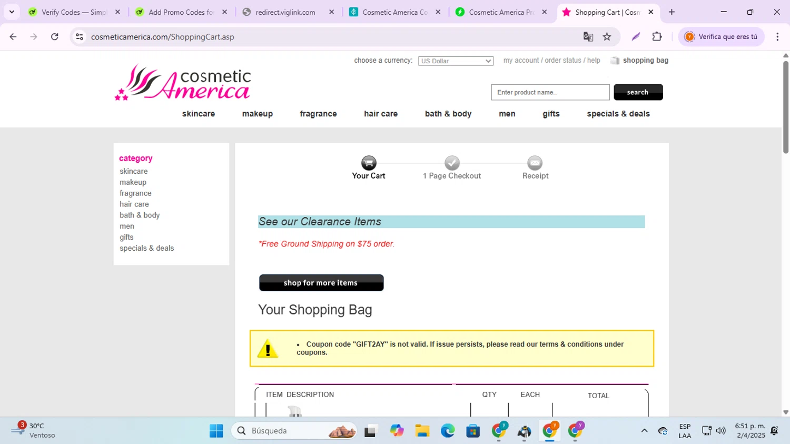
Task: Open the makeup navigation menu
Action: tap(258, 114)
